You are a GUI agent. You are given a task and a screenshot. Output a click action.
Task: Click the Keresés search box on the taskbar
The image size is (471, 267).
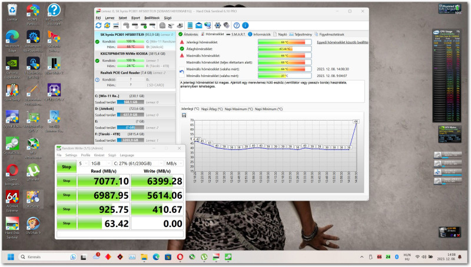click(48, 257)
